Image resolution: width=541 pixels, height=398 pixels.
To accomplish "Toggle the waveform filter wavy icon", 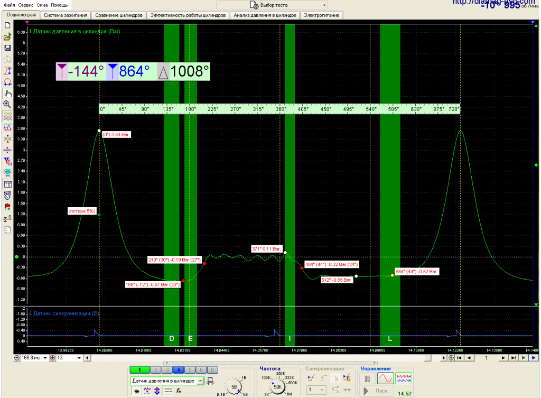I will [147, 391].
